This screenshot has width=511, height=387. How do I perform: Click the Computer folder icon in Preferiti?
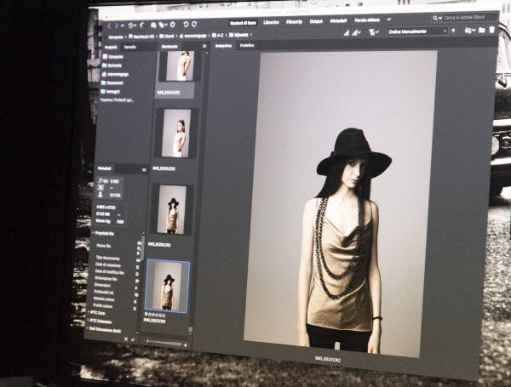coord(104,55)
